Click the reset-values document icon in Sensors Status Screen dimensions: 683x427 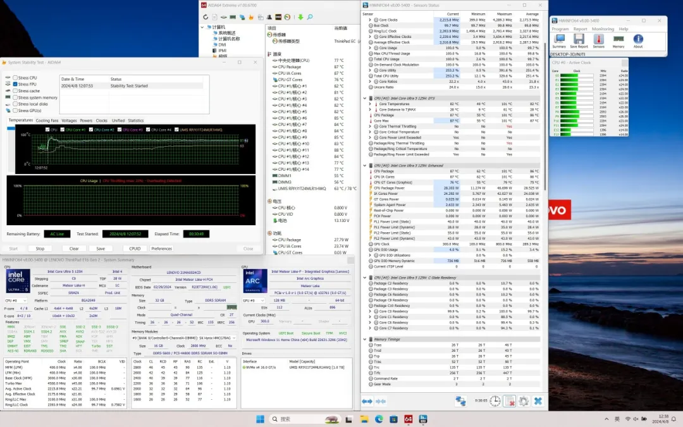point(509,401)
